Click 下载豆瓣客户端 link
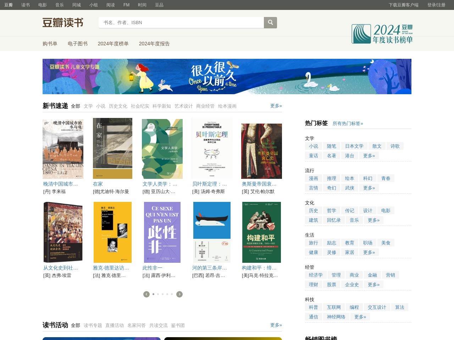The image size is (454, 340). click(404, 5)
